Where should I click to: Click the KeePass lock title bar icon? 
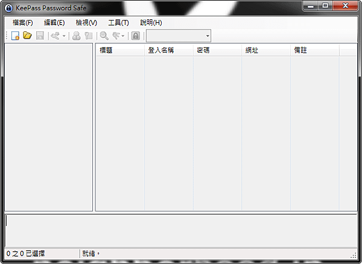(x=9, y=8)
